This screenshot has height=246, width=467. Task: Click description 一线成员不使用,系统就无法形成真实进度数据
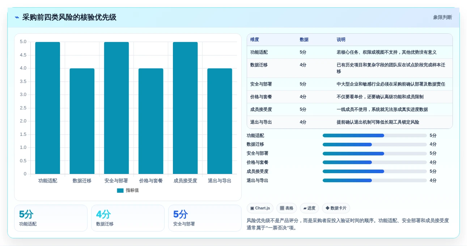click(382, 109)
